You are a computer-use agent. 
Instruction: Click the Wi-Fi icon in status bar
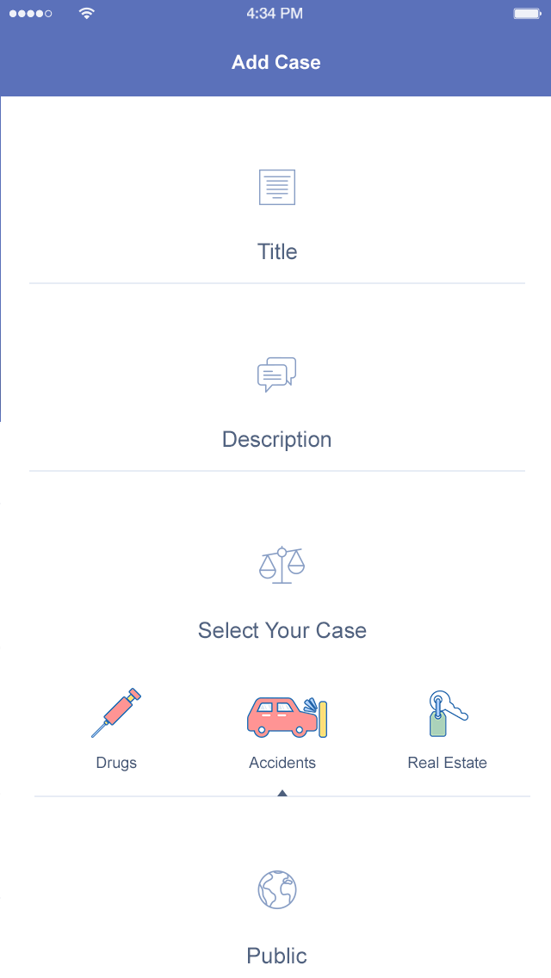coord(86,13)
